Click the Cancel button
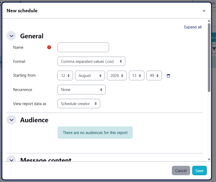 point(181,171)
